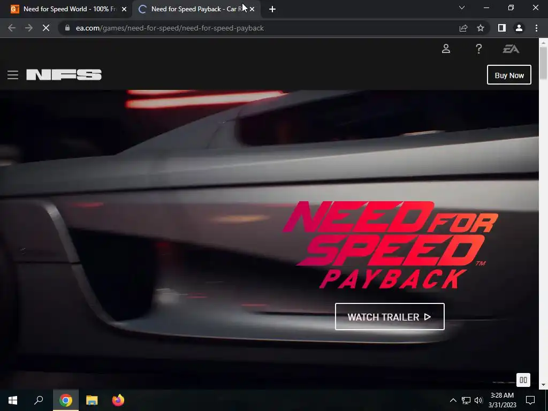This screenshot has width=548, height=411.
Task: Go back to the previous page
Action: (x=12, y=28)
